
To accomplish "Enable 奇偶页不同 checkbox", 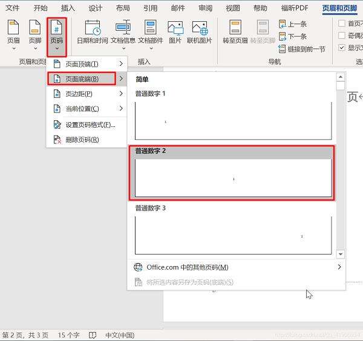I will tap(342, 36).
